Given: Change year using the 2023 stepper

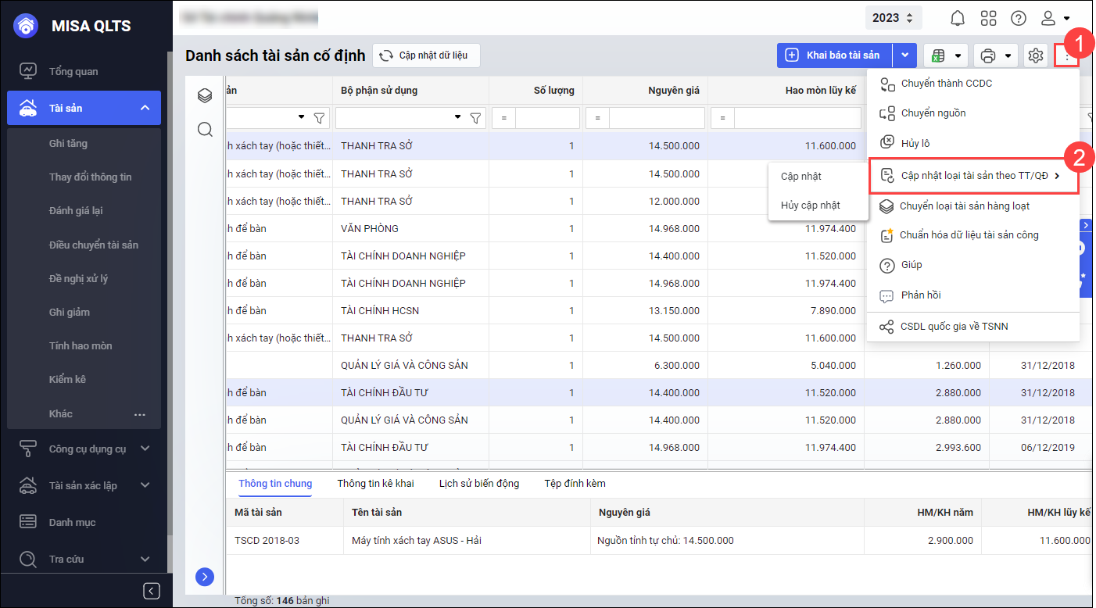Looking at the screenshot, I should (894, 18).
